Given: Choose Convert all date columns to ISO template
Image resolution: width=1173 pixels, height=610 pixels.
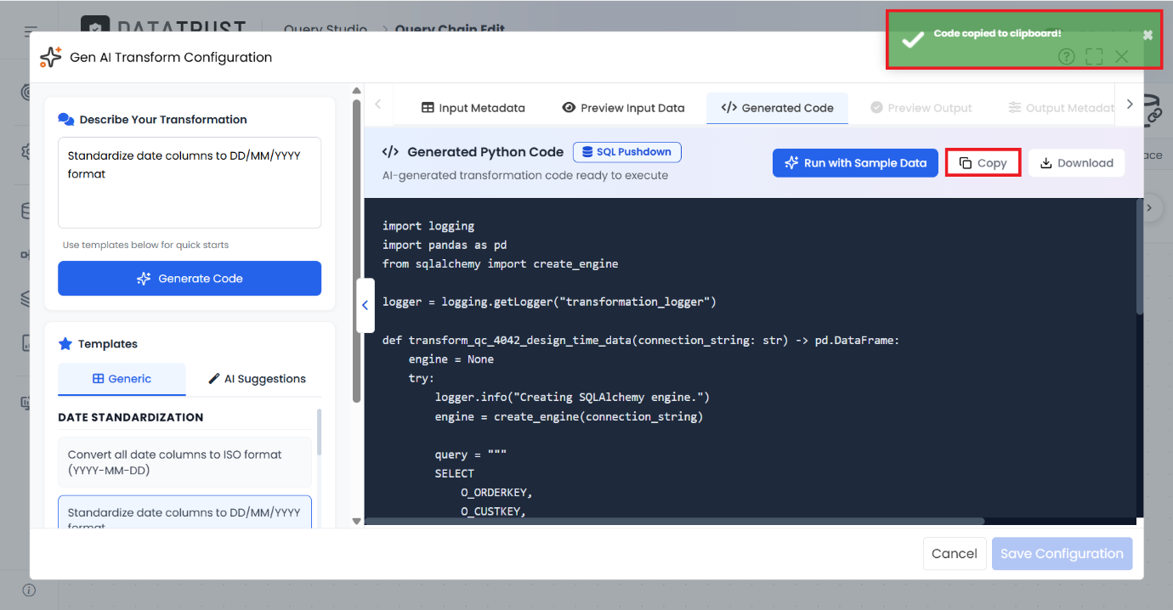Looking at the screenshot, I should click(184, 462).
